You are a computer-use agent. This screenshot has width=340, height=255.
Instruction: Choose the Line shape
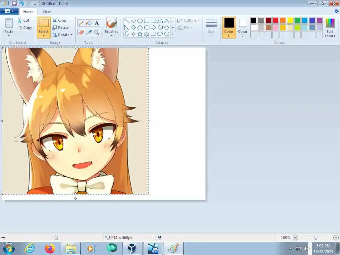point(127,21)
